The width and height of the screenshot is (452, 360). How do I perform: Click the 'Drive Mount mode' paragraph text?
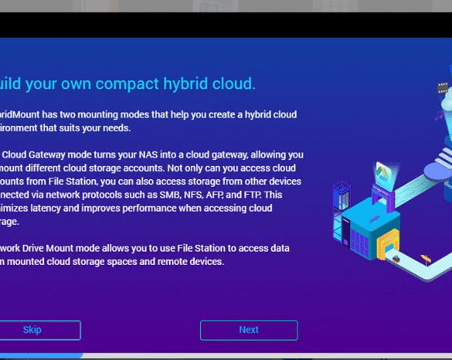pos(144,255)
